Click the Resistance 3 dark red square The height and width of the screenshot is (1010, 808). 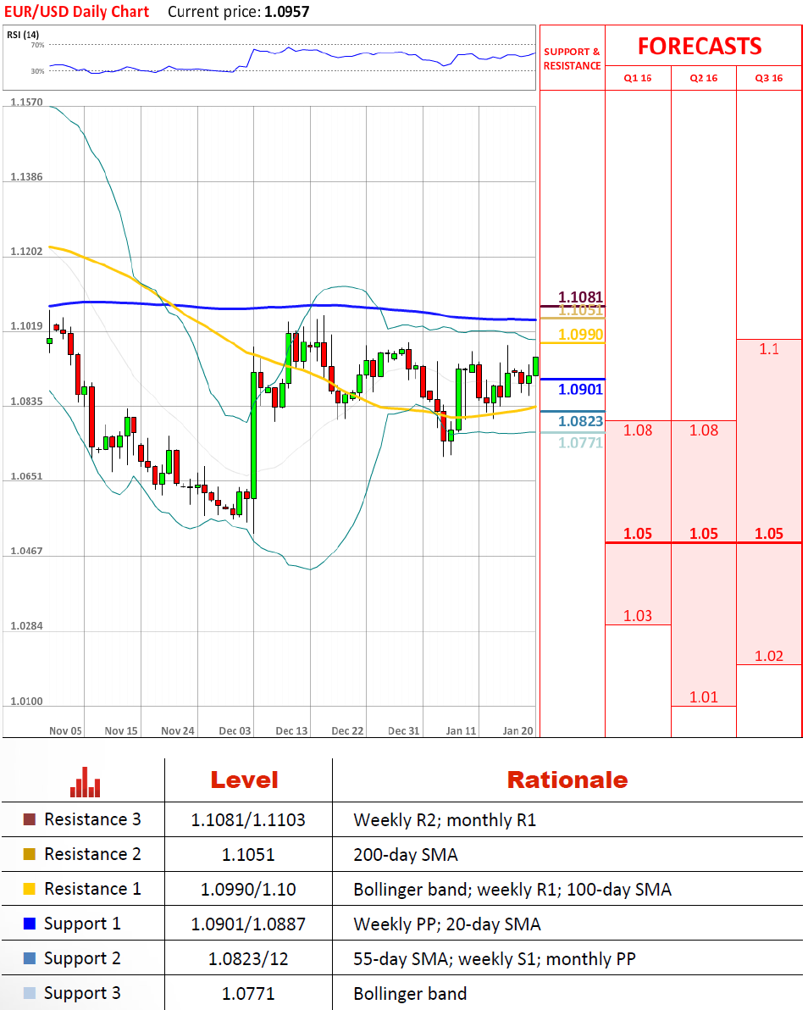point(30,819)
